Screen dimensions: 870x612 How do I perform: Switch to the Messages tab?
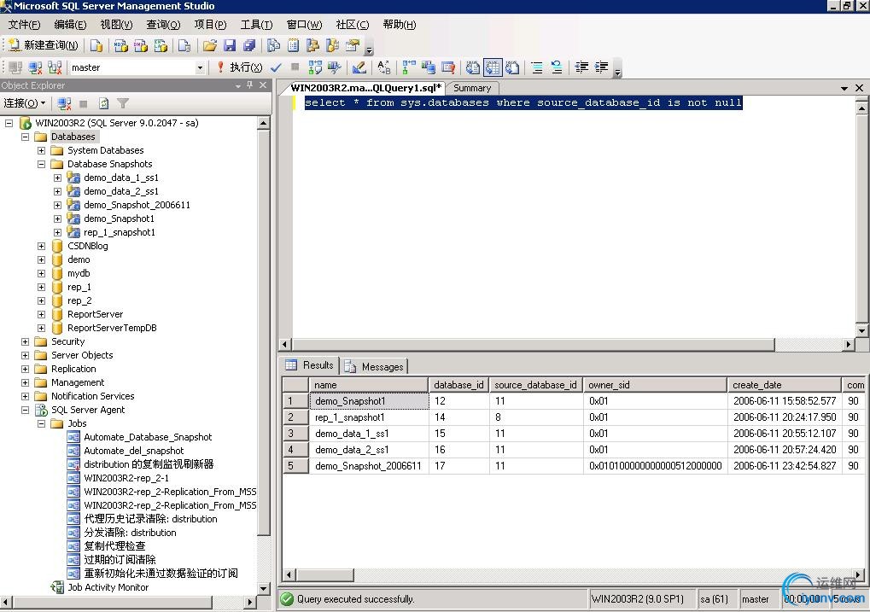pyautogui.click(x=374, y=367)
